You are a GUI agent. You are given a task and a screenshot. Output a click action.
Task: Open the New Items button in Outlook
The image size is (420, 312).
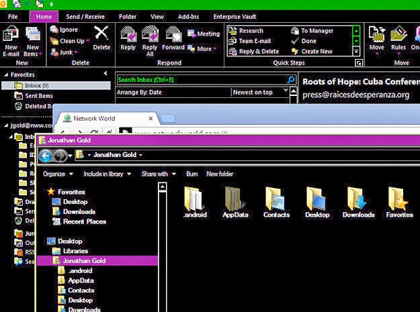(33, 41)
